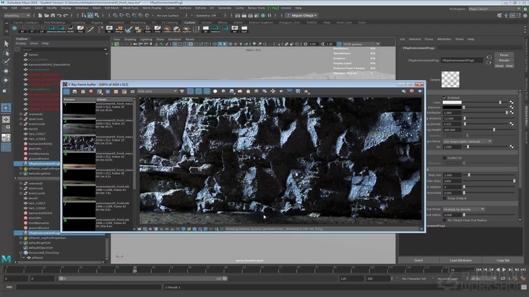Open the Modeling menu set dropdown
The height and width of the screenshot is (297, 529).
pos(17,15)
